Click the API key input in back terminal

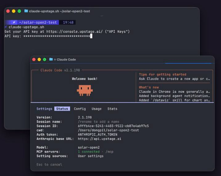[x=58, y=36]
